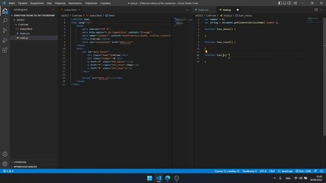Switch to the main.js editor tab
The height and width of the screenshot is (183, 326).
(x=228, y=10)
